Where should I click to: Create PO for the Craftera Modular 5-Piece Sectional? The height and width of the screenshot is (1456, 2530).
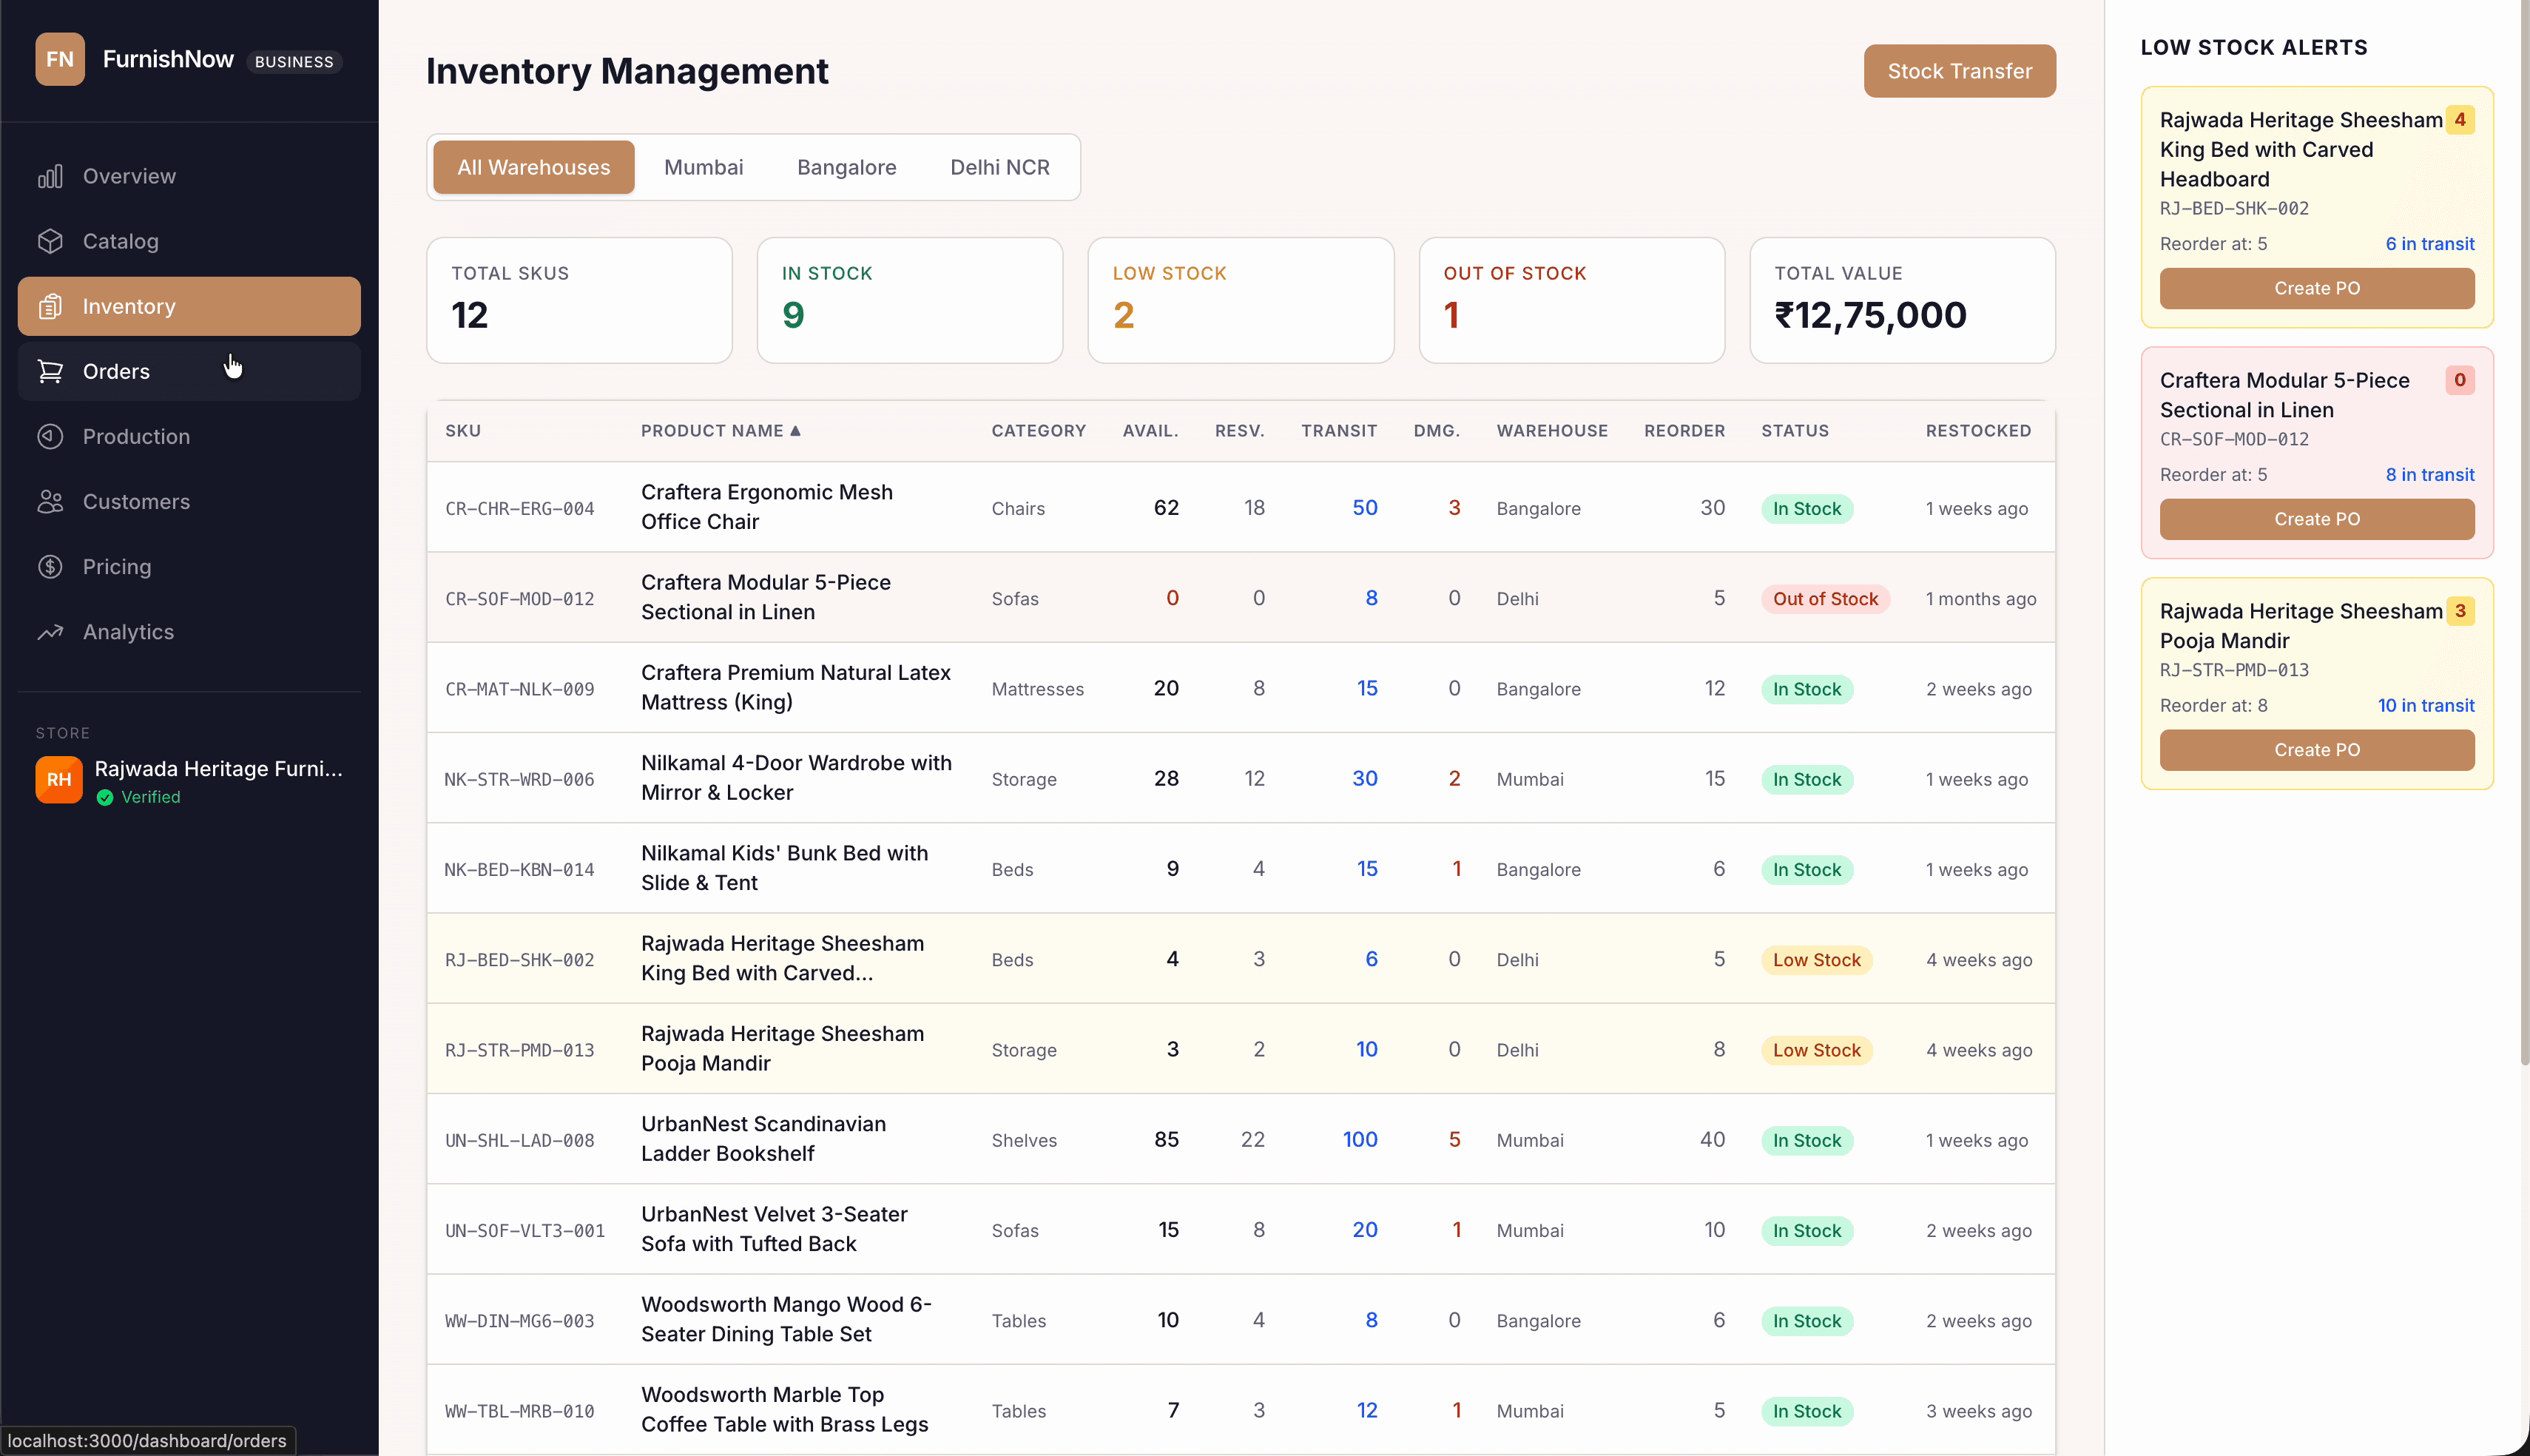coord(2316,519)
